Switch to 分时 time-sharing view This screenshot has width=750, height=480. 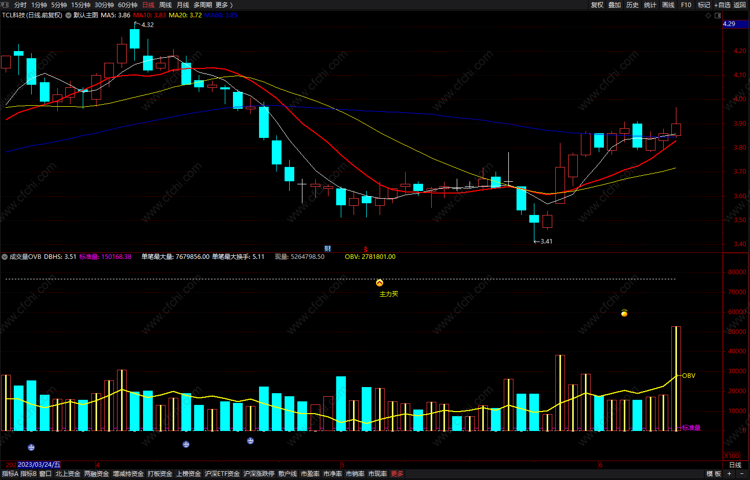[20, 5]
